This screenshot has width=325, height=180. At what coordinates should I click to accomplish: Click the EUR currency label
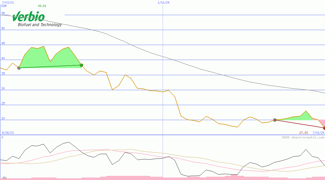pos(4,6)
